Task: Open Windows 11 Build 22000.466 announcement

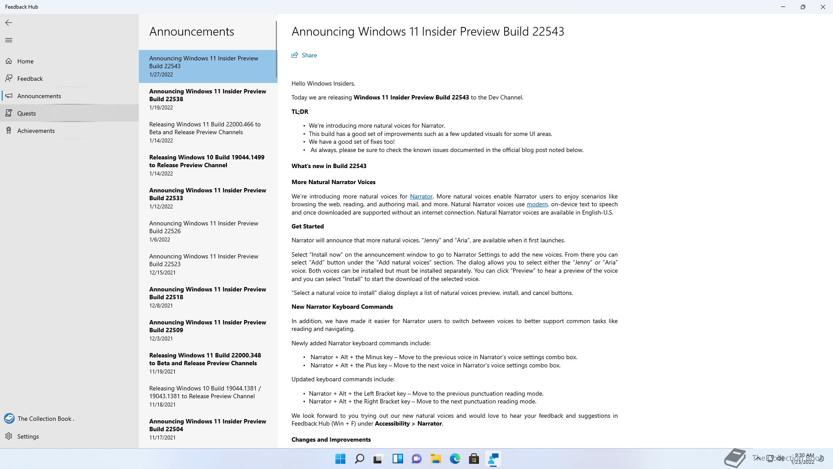Action: click(x=208, y=132)
